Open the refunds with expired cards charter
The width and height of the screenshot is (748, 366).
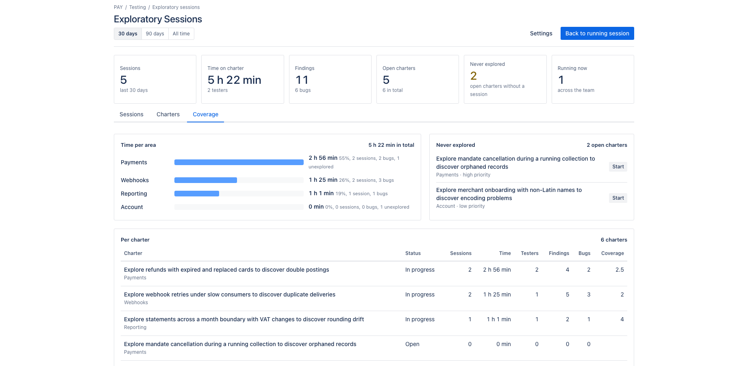coord(226,270)
